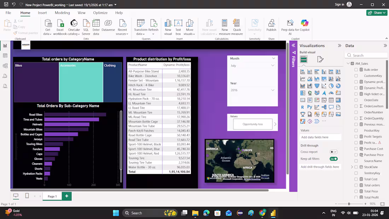The height and width of the screenshot is (219, 389).
Task: Select the gauge visualization icon
Action: (331, 93)
